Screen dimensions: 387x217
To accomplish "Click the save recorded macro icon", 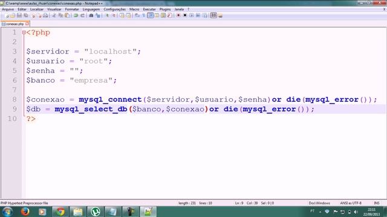I will click(x=205, y=16).
